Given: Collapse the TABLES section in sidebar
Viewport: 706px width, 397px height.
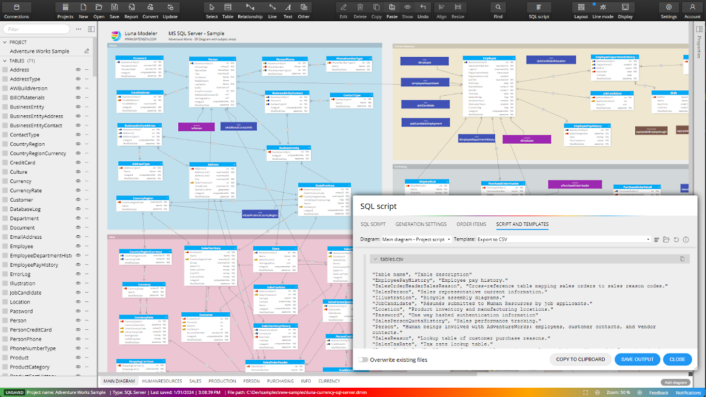Looking at the screenshot, I should [x=5, y=61].
